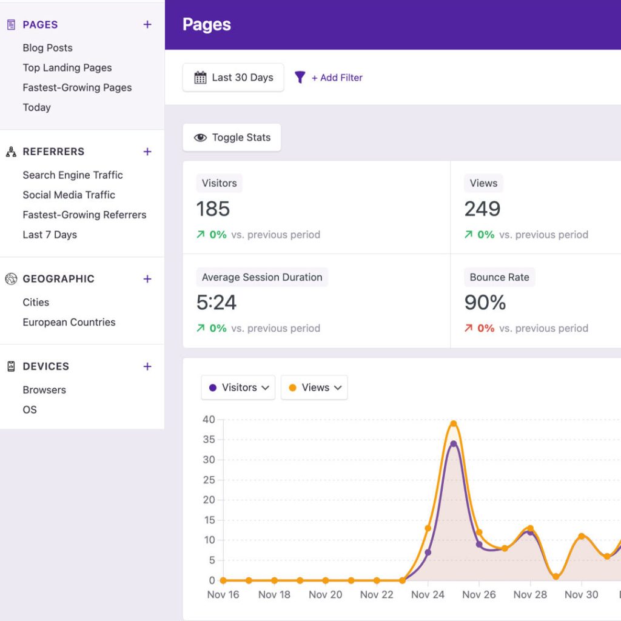Click the Devices phone icon
This screenshot has height=621, width=621.
(x=11, y=366)
